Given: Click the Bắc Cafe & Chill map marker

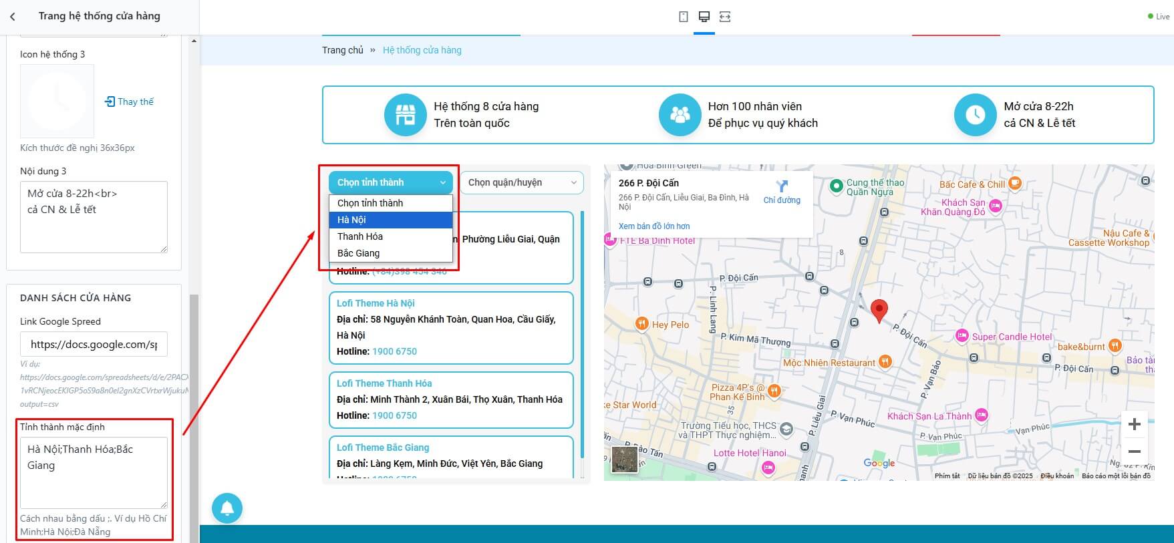Looking at the screenshot, I should click(x=1014, y=182).
